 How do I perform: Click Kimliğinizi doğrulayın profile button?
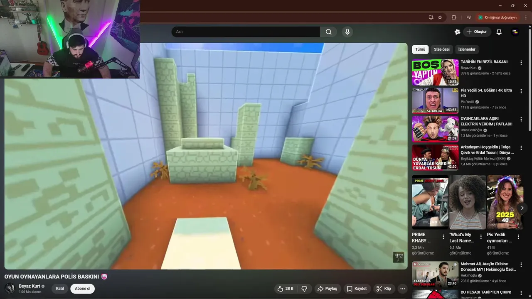pyautogui.click(x=498, y=17)
